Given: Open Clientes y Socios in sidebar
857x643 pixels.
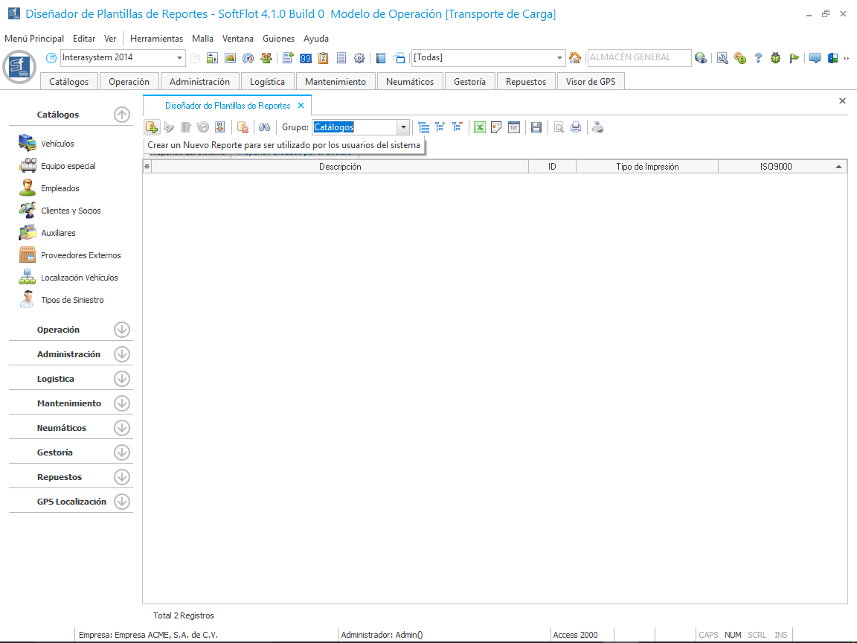Looking at the screenshot, I should click(71, 211).
